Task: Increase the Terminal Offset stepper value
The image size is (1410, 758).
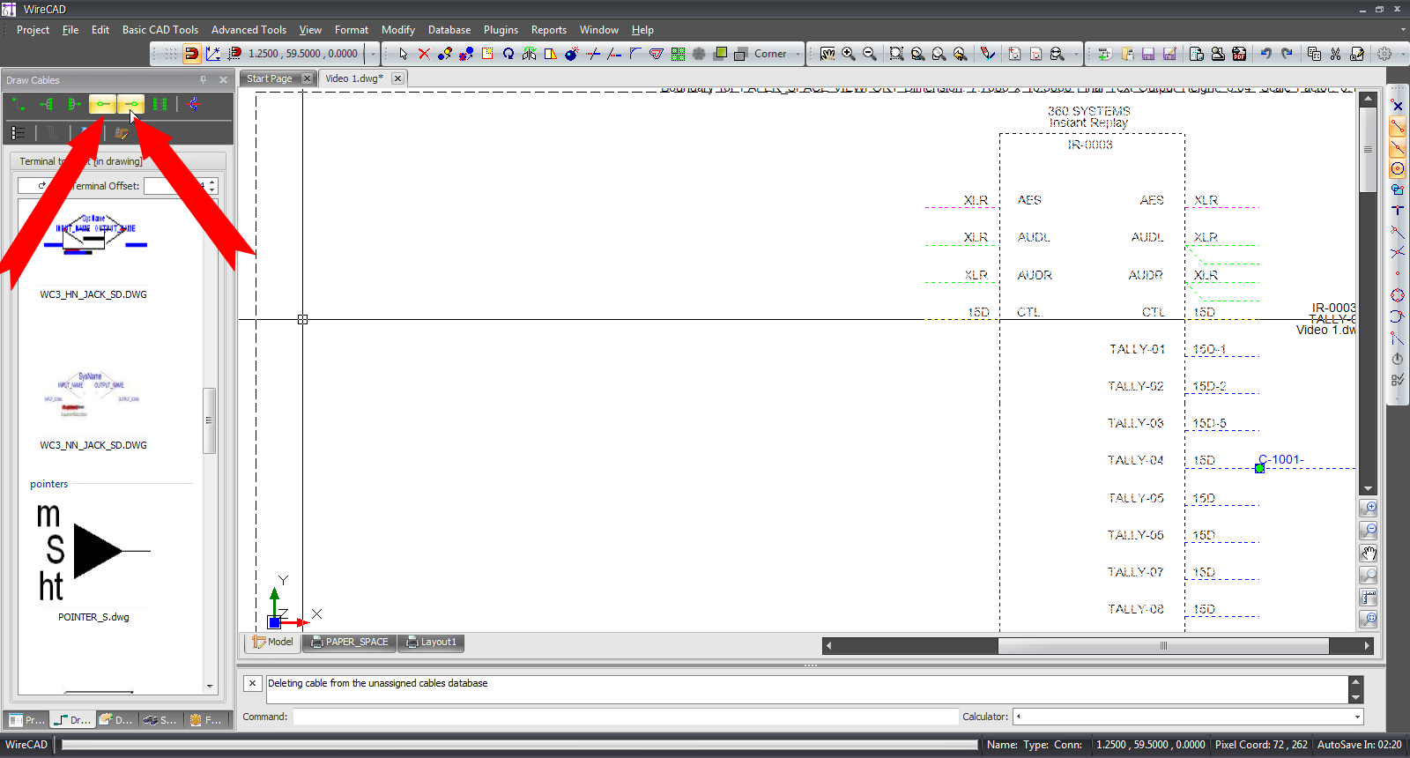Action: click(212, 182)
